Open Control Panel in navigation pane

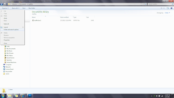[10, 69]
